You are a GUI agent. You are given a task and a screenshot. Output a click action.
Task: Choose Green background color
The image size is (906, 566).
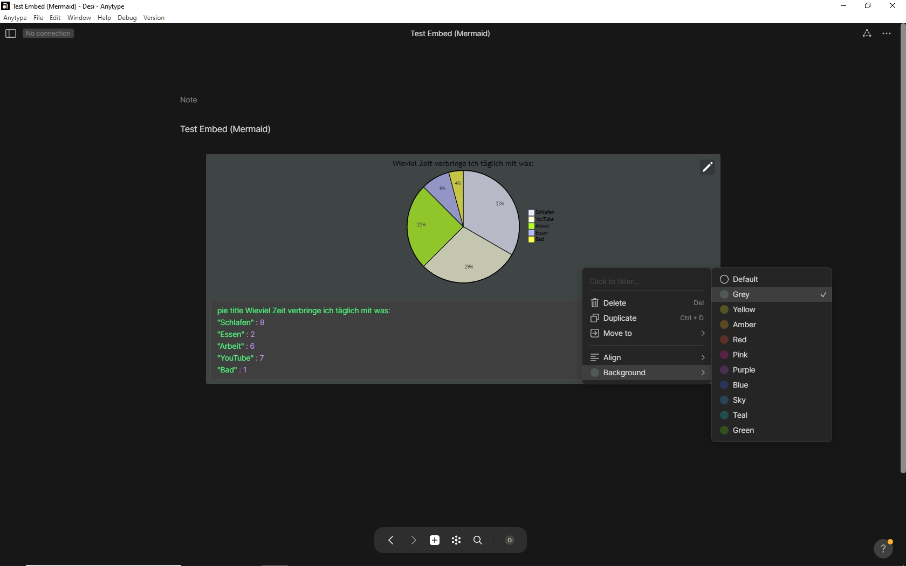point(772,430)
